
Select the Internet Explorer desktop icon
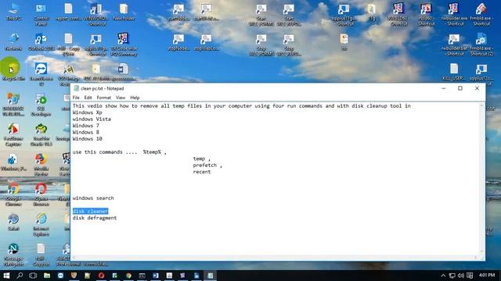41,224
